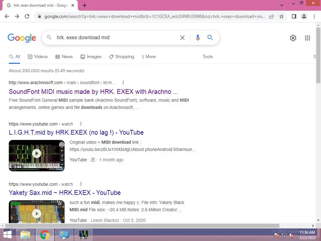Bookmark this page with the star icon

[282, 16]
